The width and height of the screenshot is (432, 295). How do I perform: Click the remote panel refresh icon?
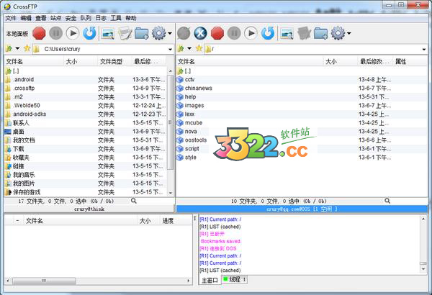267,33
